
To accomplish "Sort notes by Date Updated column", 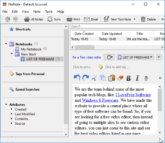I will coord(112,34).
